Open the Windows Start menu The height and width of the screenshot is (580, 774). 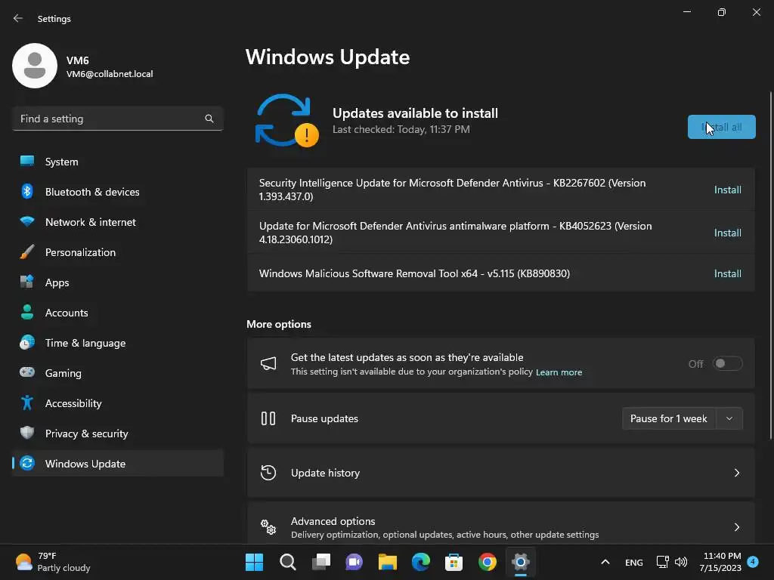(x=254, y=562)
